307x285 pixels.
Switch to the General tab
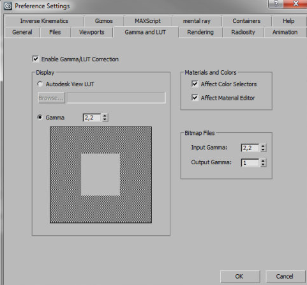(22, 32)
